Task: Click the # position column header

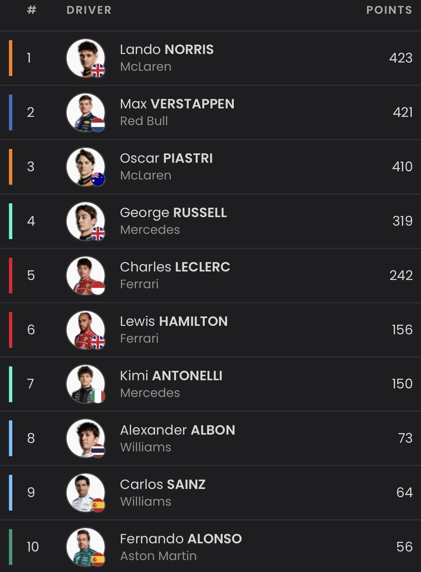Action: [x=32, y=10]
